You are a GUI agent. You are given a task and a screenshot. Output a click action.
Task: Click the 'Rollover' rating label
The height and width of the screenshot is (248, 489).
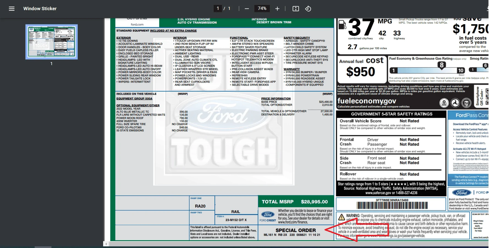pos(348,174)
